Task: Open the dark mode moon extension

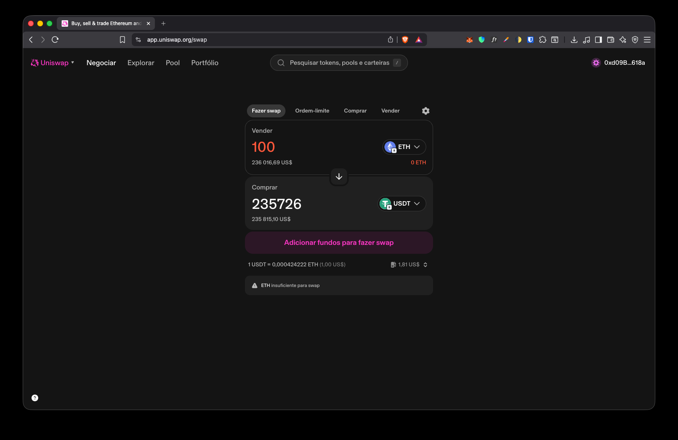Action: (518, 40)
